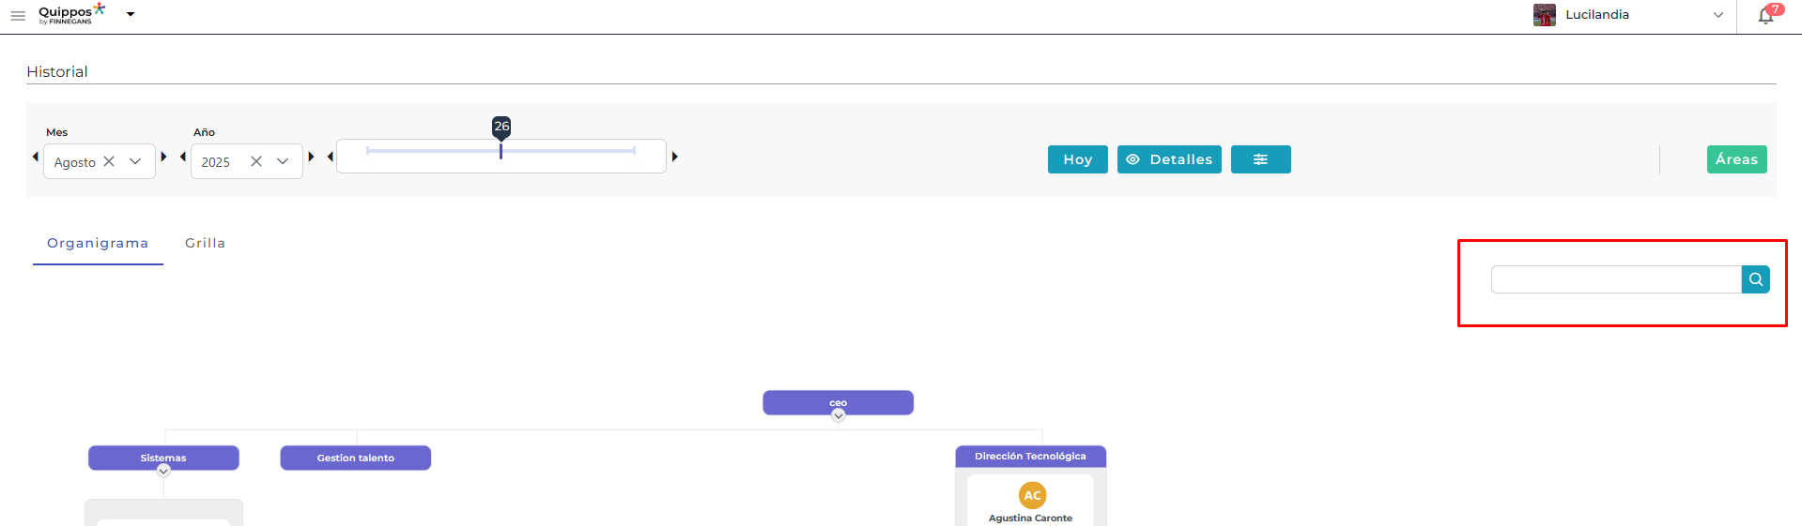Image resolution: width=1802 pixels, height=526 pixels.
Task: Select the ceo node
Action: (838, 402)
